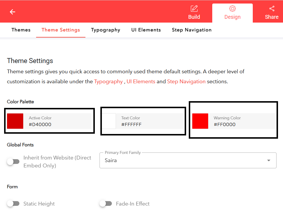Follow the Step Navigation link in description
This screenshot has width=283, height=224.
pyautogui.click(x=186, y=82)
